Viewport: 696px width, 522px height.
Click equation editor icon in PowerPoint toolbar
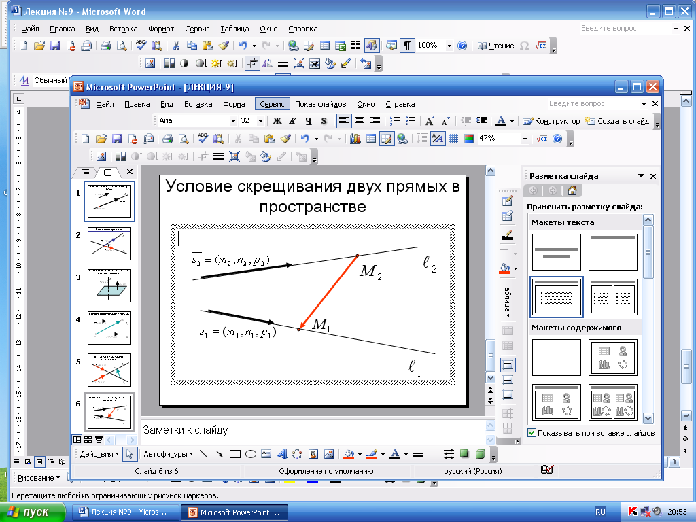point(542,139)
